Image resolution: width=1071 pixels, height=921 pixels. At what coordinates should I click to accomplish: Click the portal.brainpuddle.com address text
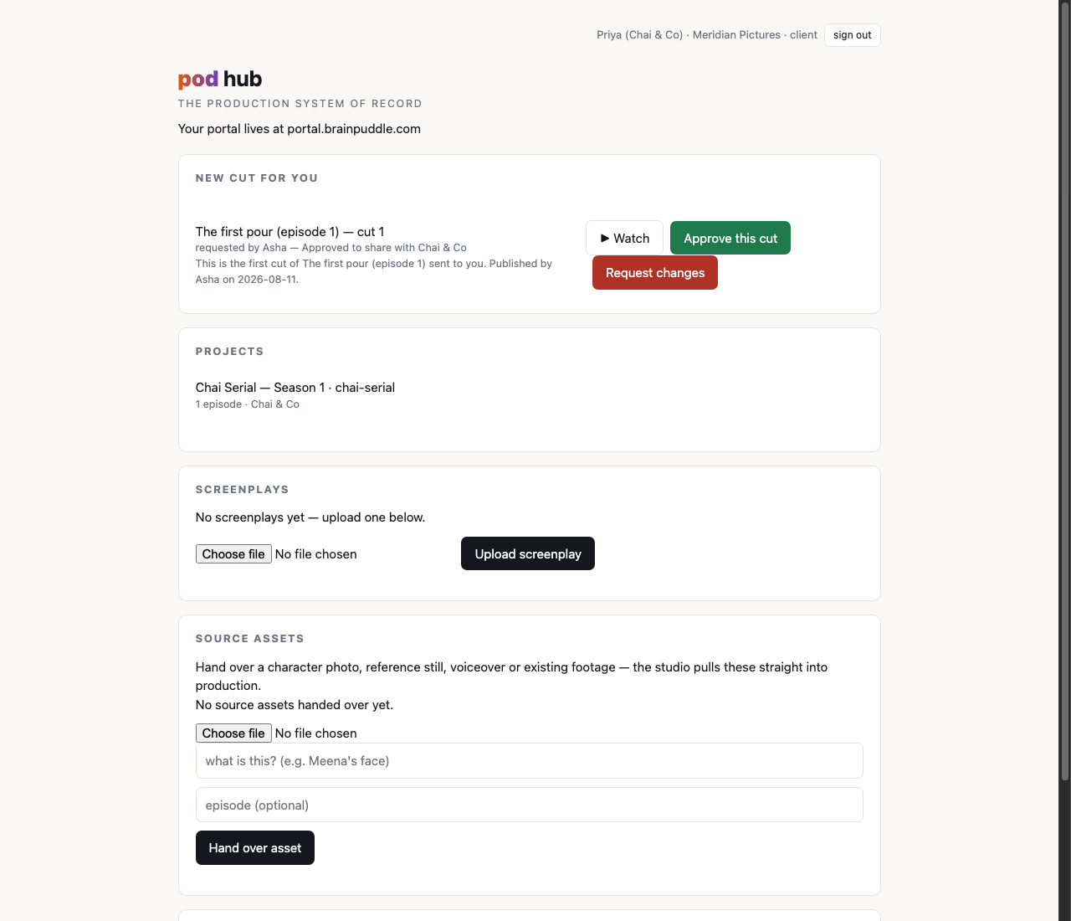[x=354, y=129]
